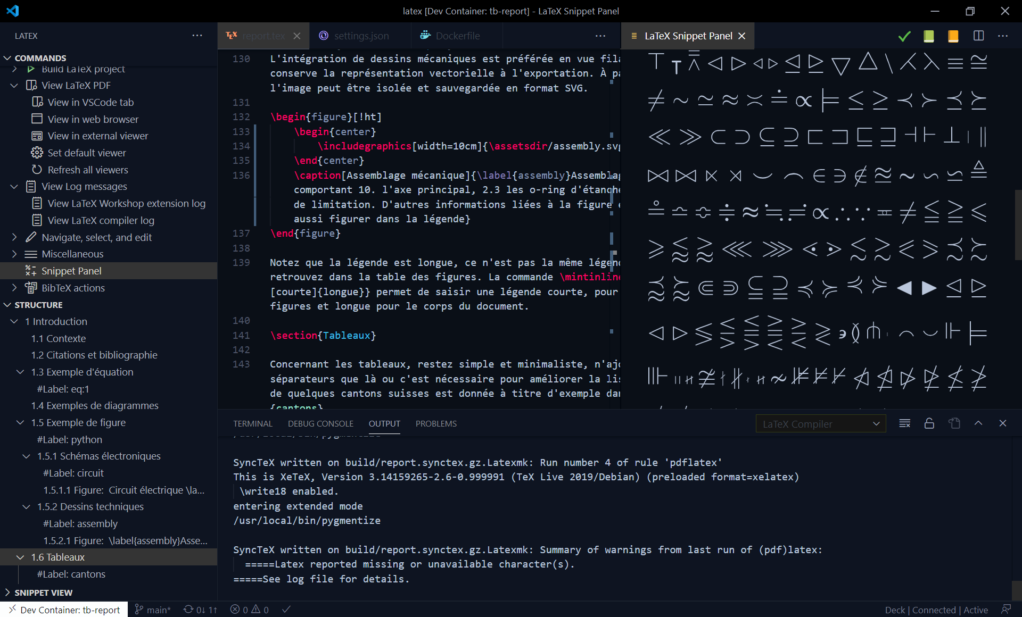Click the View LaTeX PDF icon

32,85
